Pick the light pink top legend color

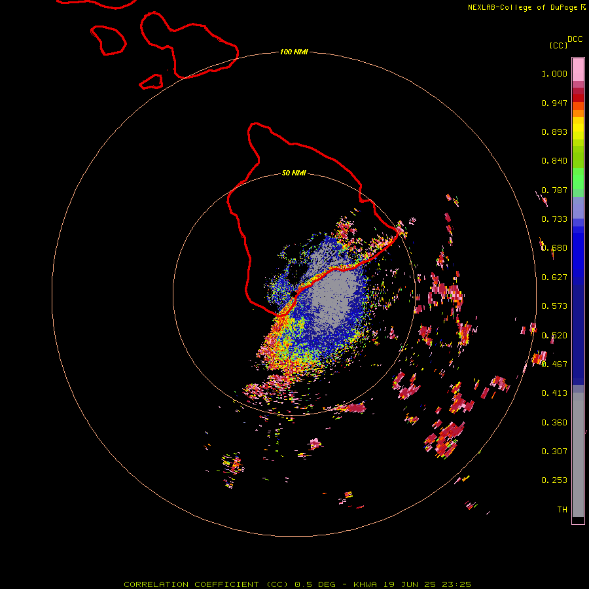pos(578,69)
